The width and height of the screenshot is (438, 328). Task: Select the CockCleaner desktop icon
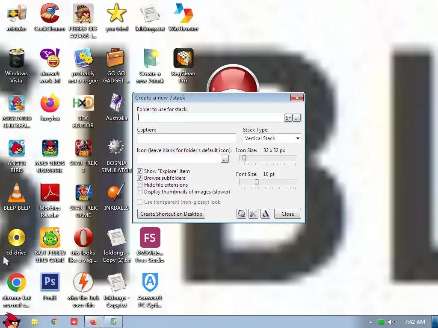(50, 17)
